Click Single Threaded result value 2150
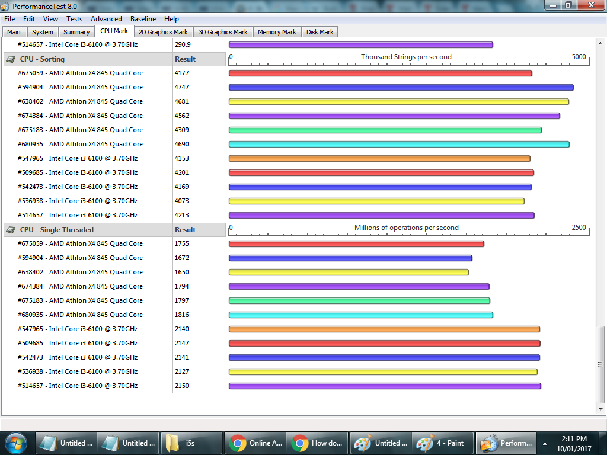Image resolution: width=607 pixels, height=455 pixels. [181, 386]
